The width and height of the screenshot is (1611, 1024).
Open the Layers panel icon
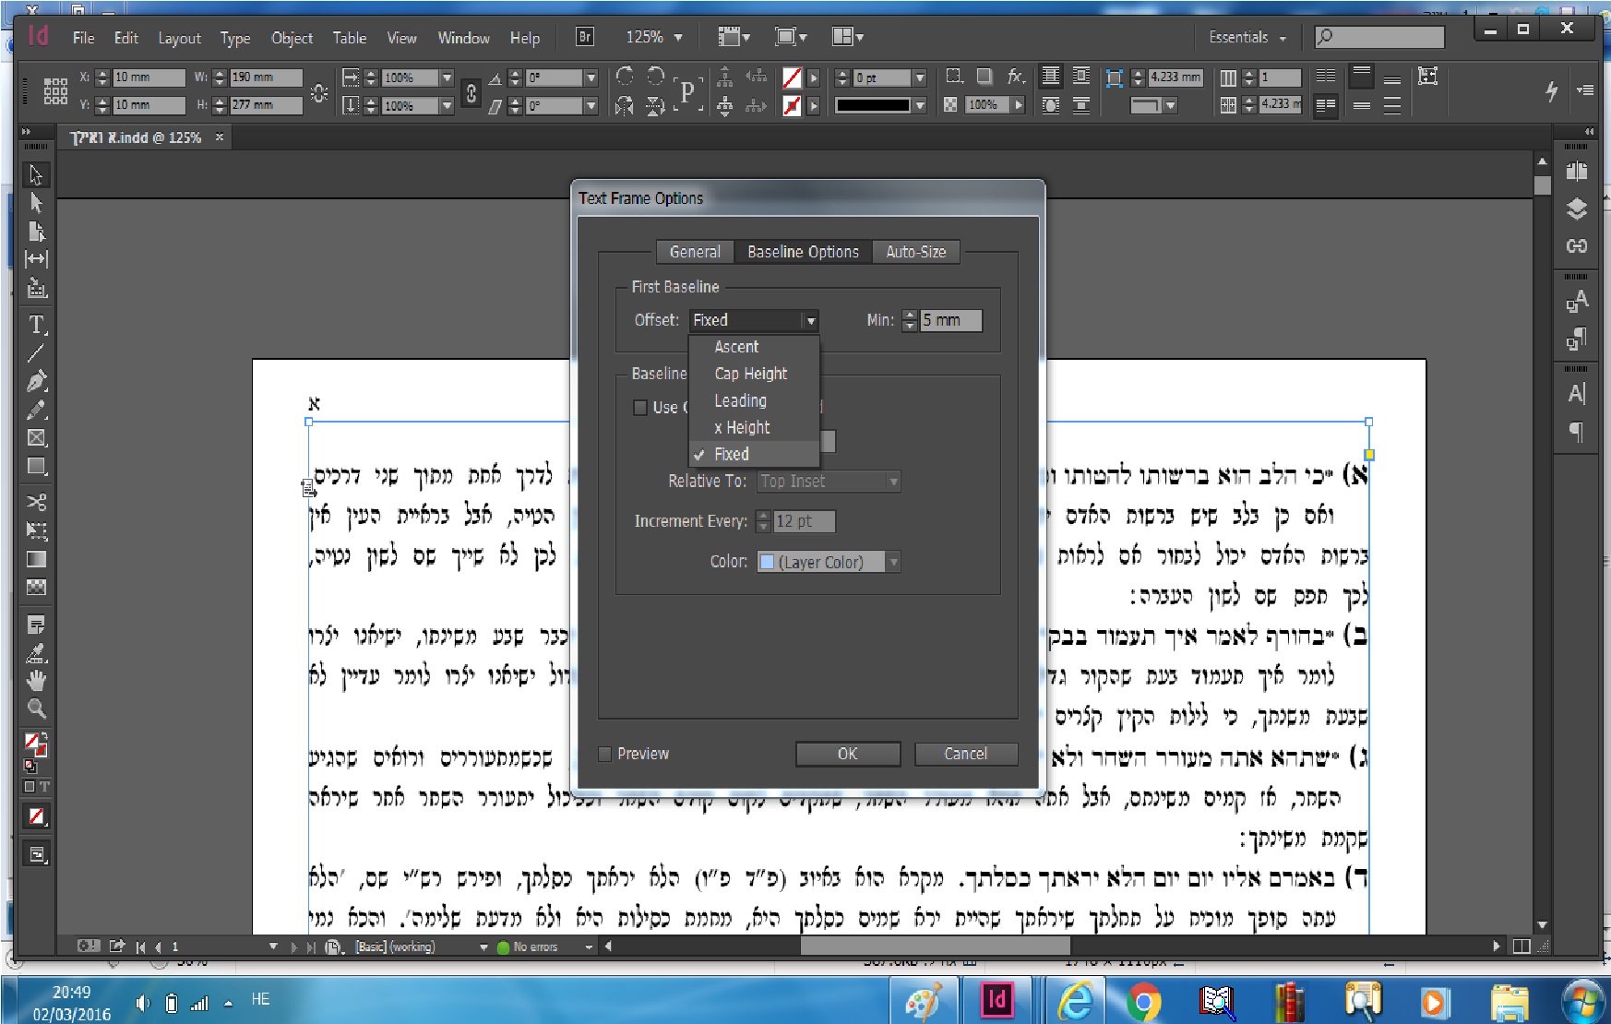click(x=1577, y=208)
